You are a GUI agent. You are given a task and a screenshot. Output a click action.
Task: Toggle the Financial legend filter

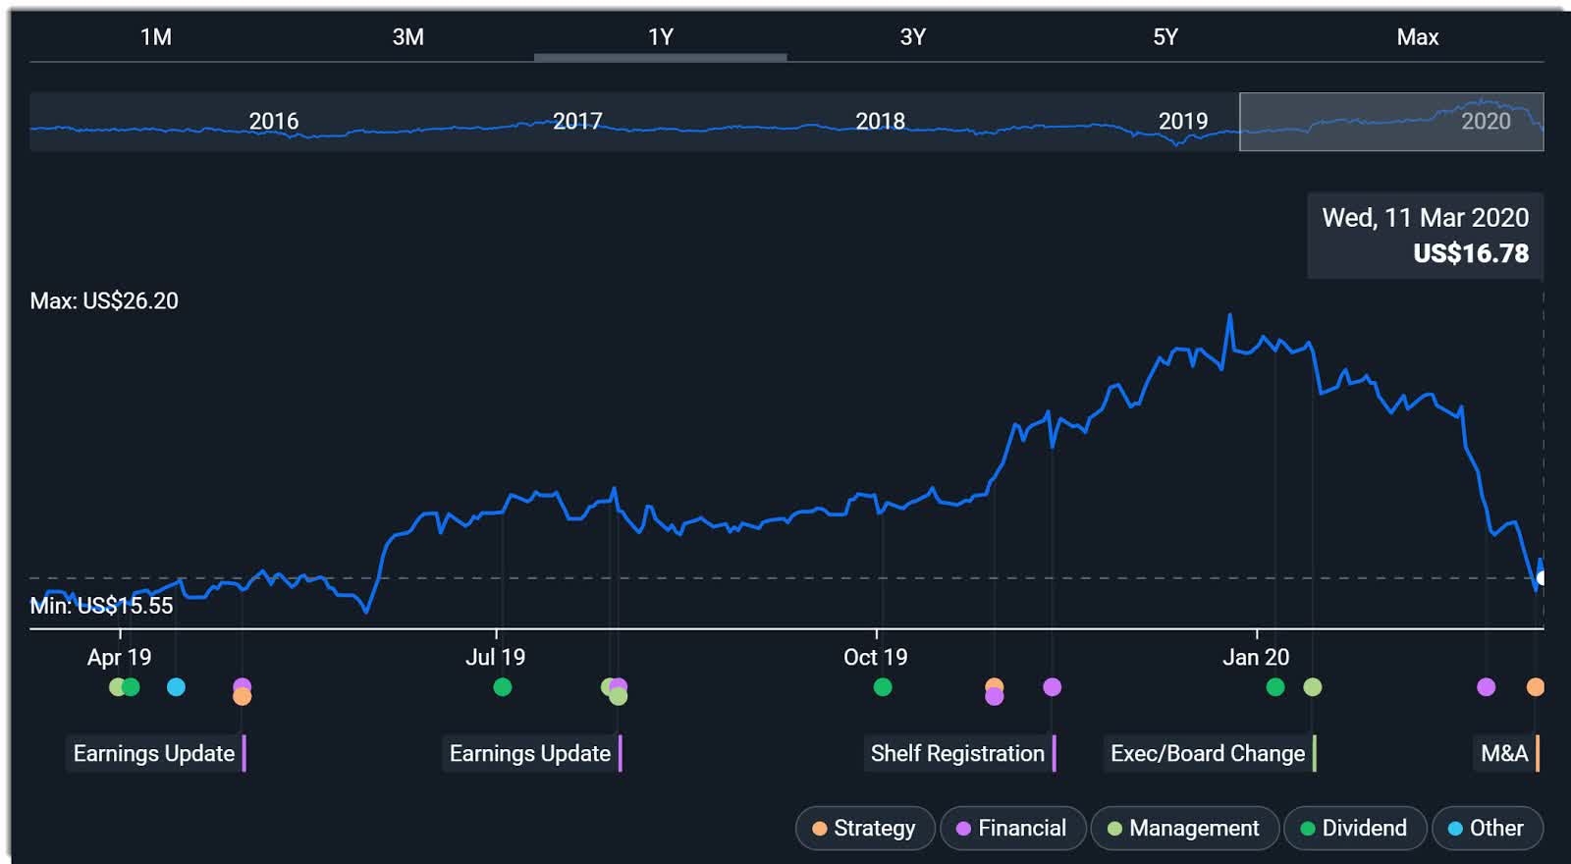coord(1012,828)
